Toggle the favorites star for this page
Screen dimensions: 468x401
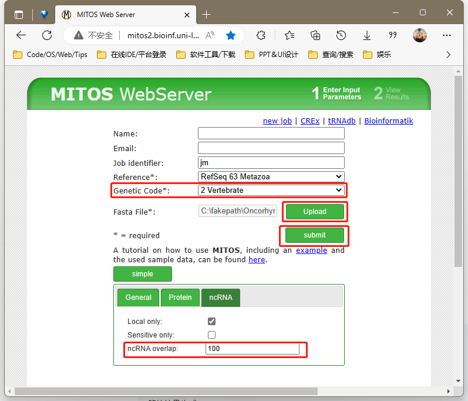(231, 35)
